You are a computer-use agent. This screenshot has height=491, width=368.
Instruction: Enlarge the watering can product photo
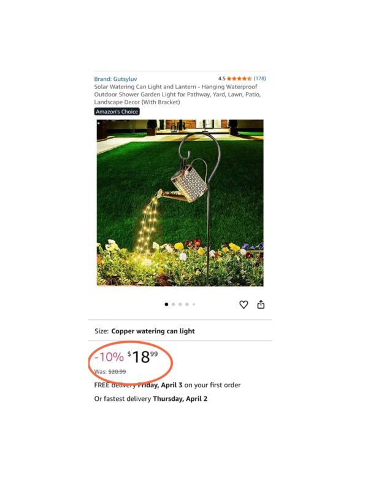[180, 203]
